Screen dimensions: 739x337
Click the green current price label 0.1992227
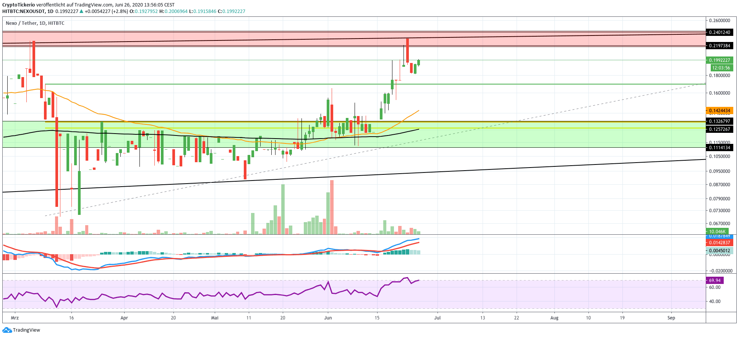click(x=719, y=60)
